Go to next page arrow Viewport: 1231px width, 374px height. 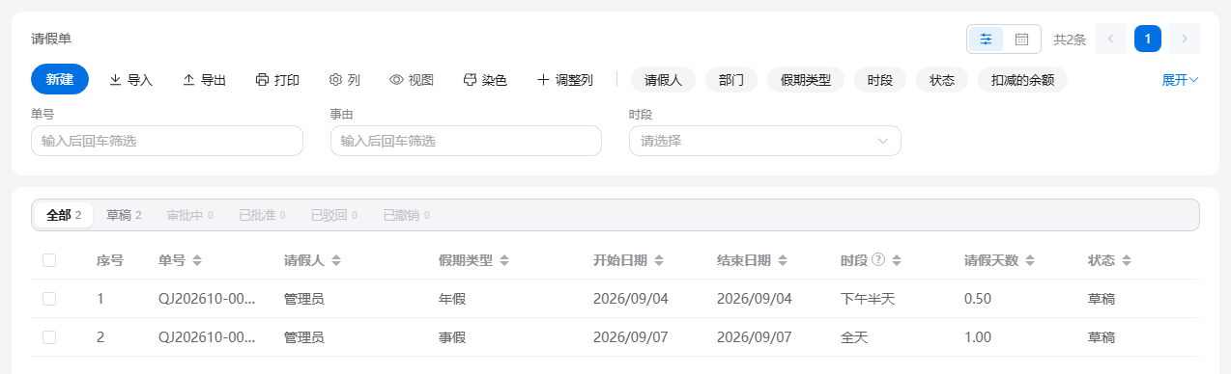pyautogui.click(x=1185, y=39)
